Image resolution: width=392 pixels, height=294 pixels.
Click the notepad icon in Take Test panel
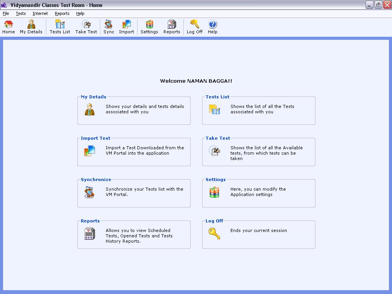[x=214, y=151]
